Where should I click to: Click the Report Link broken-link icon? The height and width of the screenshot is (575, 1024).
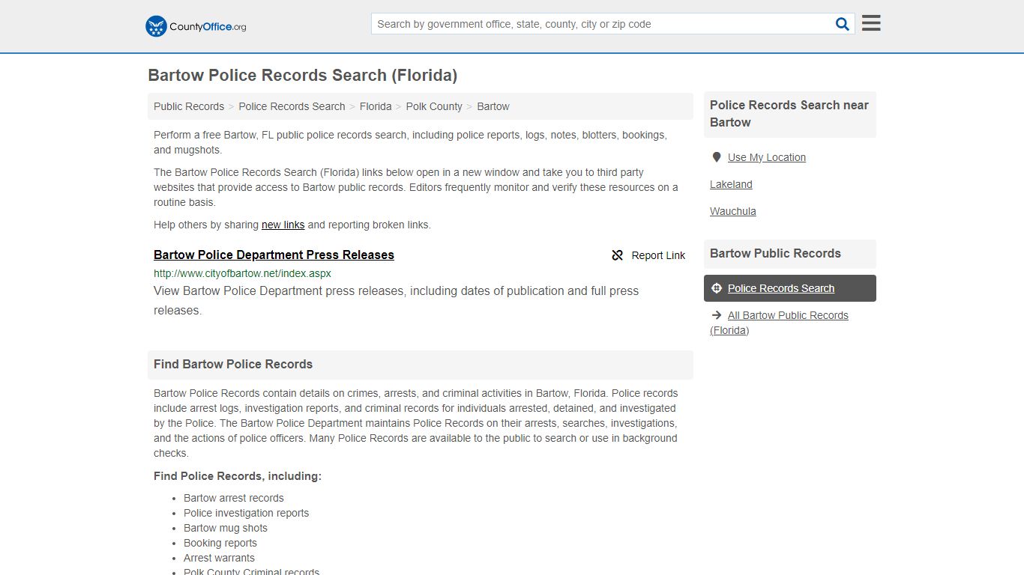tap(618, 255)
